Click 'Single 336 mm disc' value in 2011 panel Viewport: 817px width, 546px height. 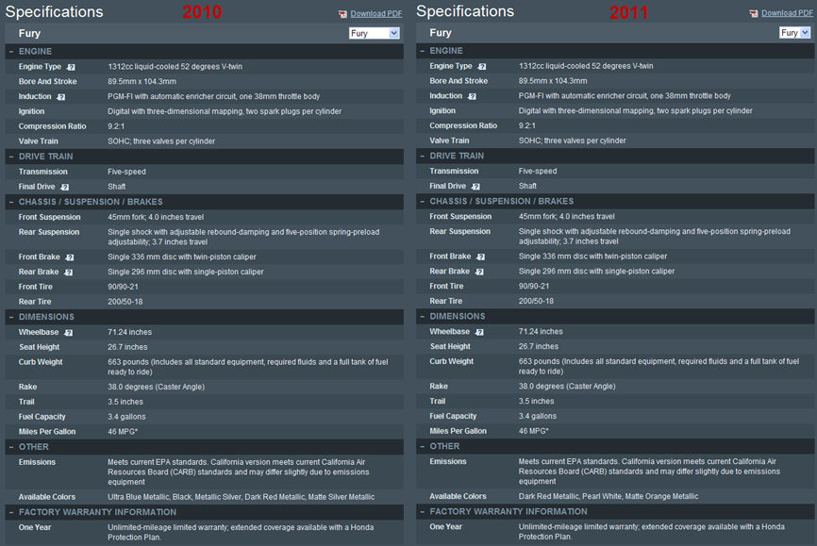[592, 256]
